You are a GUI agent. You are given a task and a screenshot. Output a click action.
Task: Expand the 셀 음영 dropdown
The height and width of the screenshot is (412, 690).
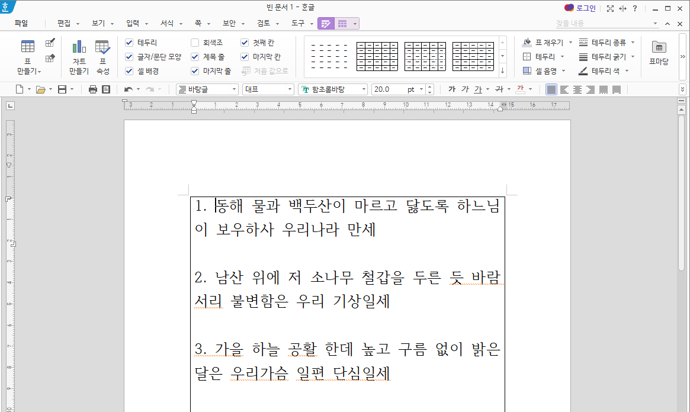pyautogui.click(x=564, y=71)
